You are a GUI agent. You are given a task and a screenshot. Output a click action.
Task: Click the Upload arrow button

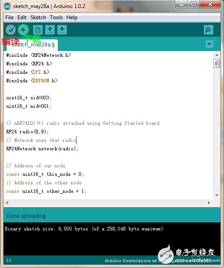pos(23,30)
